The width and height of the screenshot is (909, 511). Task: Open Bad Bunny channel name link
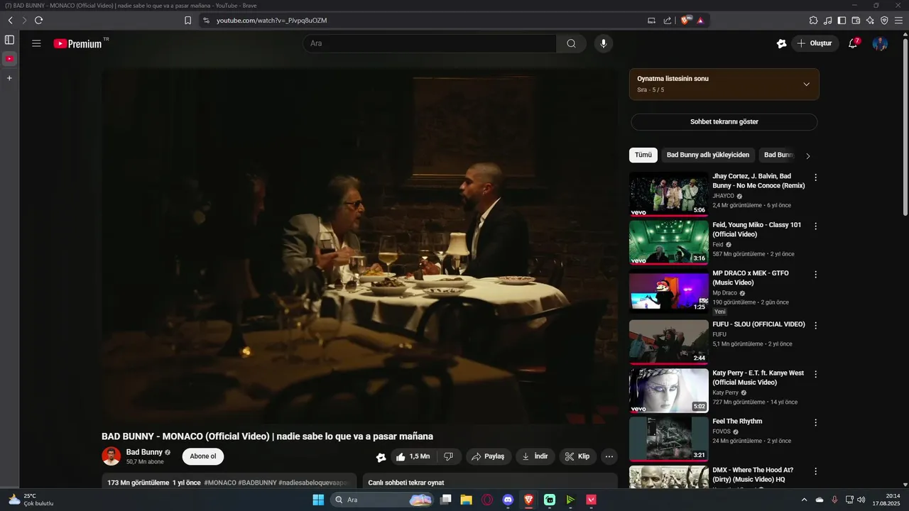(x=144, y=452)
